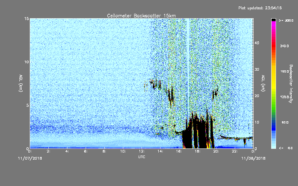Viewport: 298px width, 186px height.
Task: Click the '60.0' colorbar value
Action: pos(285,122)
